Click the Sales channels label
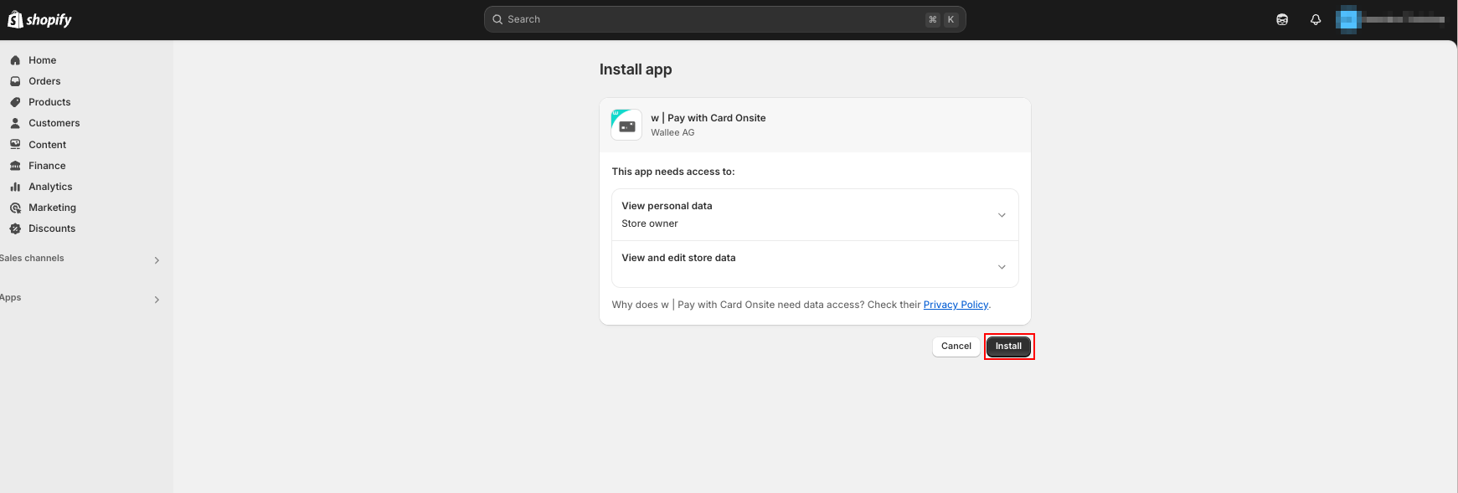The width and height of the screenshot is (1458, 493). [32, 259]
